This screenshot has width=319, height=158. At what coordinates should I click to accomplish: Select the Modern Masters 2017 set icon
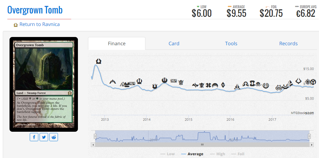click(x=286, y=86)
